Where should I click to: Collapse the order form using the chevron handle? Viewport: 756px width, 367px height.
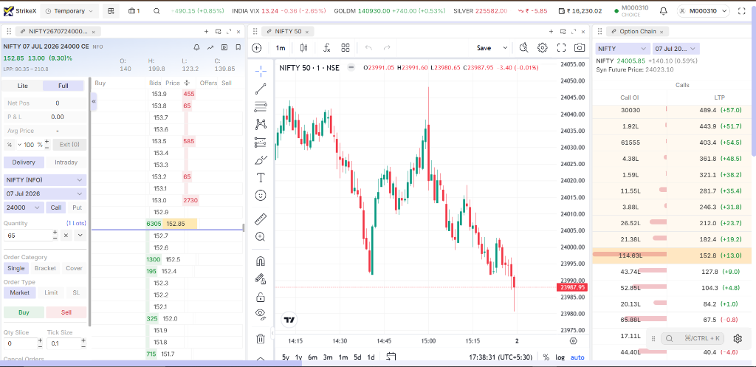[x=94, y=102]
